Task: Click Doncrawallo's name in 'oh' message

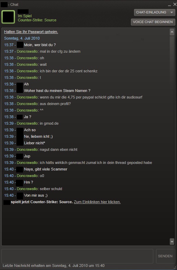Action: pos(27,58)
